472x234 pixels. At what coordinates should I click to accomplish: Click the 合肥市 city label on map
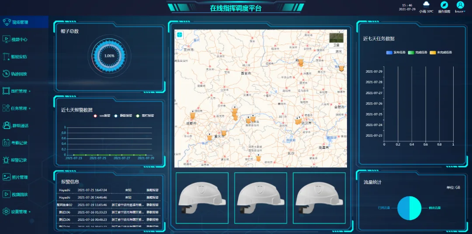[340, 107]
